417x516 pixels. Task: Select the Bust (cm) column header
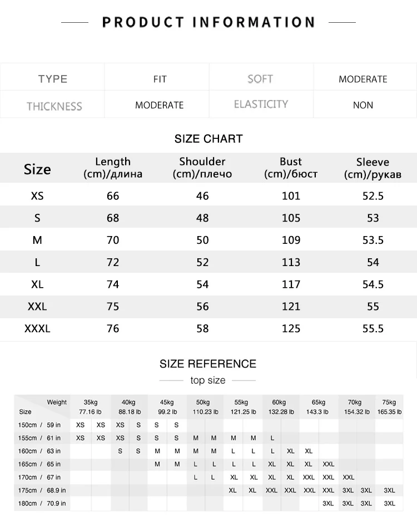click(x=291, y=168)
